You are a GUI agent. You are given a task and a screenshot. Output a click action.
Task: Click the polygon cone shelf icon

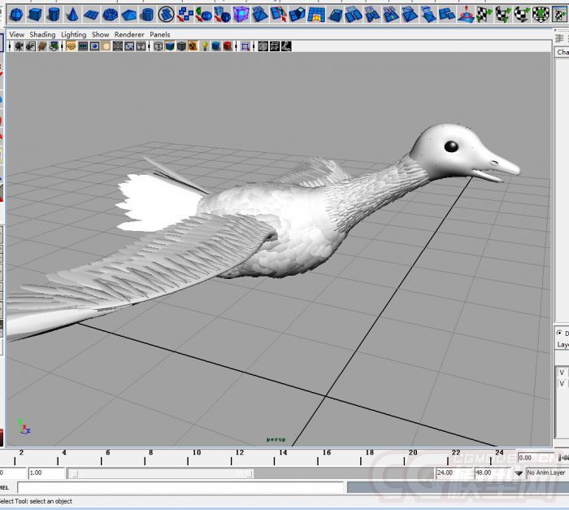point(72,14)
